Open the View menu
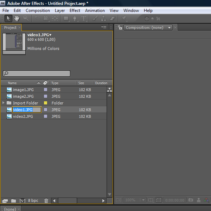This screenshot has height=211, width=211. click(114, 11)
